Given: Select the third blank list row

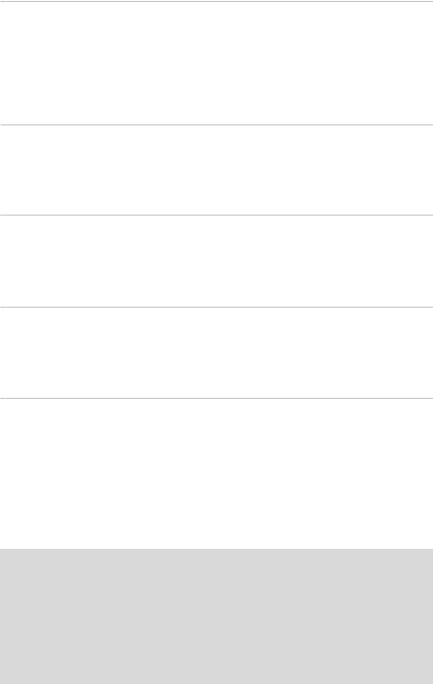Looking at the screenshot, I should 216,261.
